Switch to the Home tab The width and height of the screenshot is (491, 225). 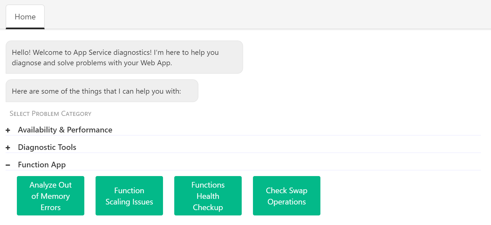coord(25,17)
